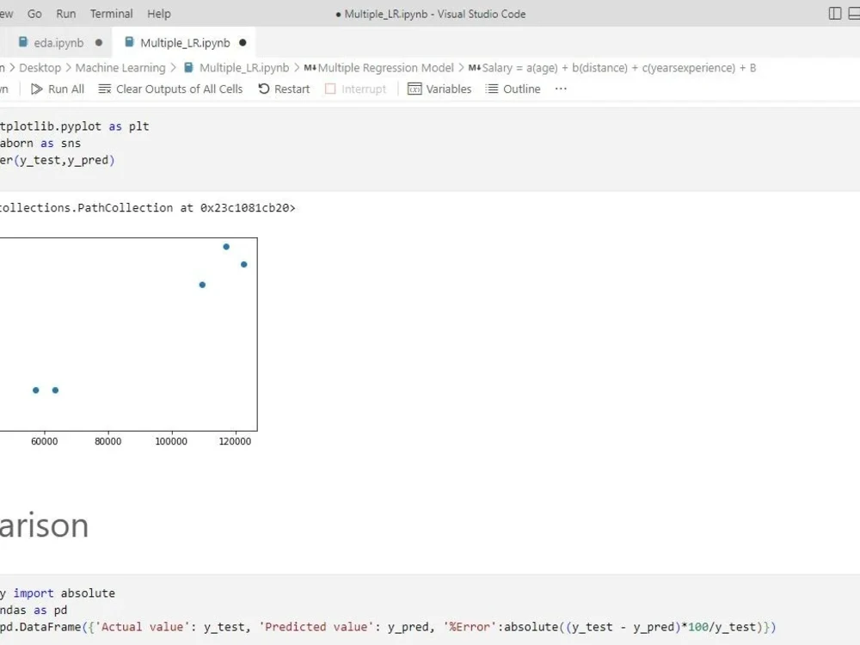Open the notebook toolbar More Actions ellipsis

tap(561, 89)
